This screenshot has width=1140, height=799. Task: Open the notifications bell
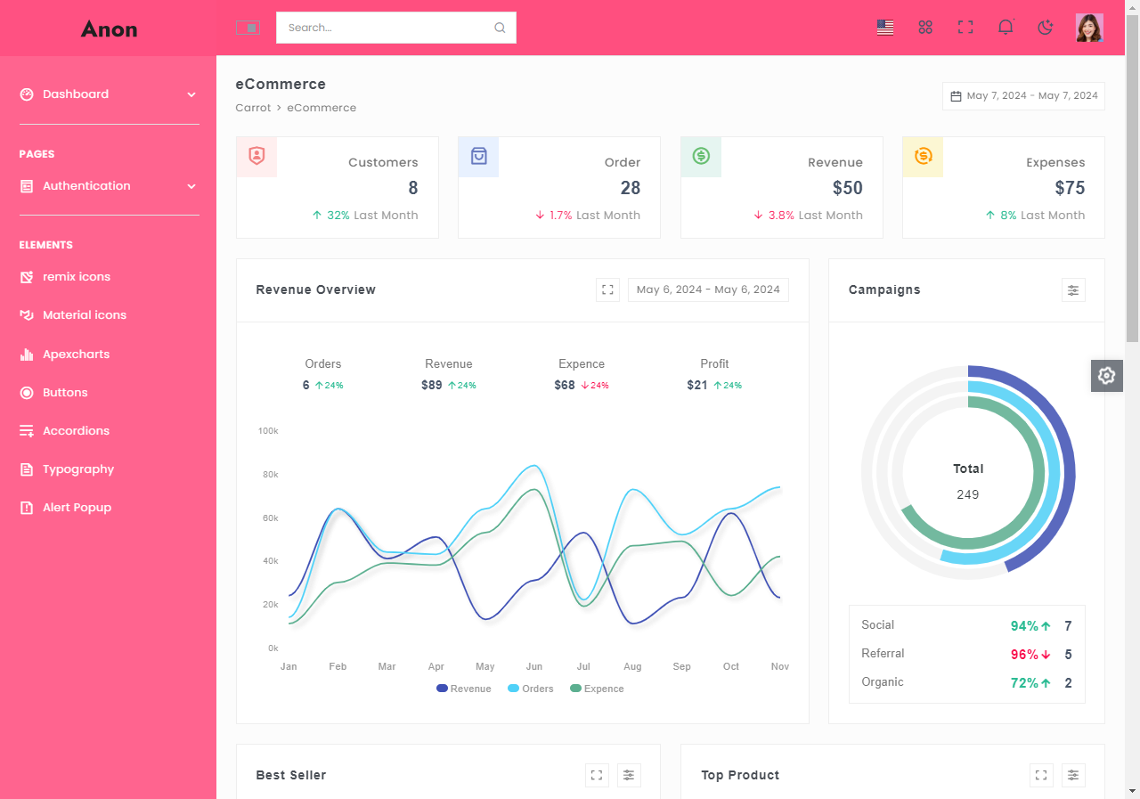point(1006,28)
